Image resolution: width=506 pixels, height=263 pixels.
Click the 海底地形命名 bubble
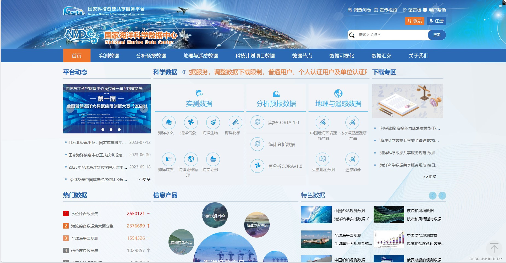215,215
